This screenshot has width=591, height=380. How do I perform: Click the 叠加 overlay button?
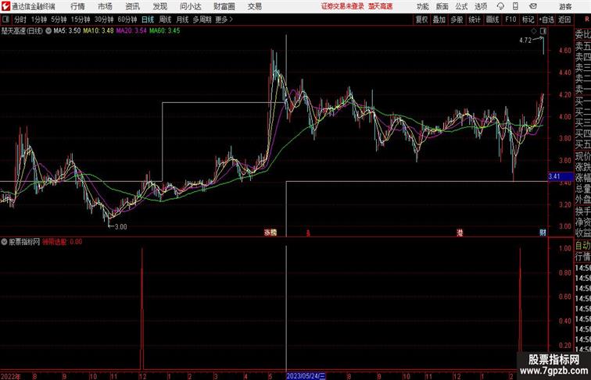[x=439, y=20]
